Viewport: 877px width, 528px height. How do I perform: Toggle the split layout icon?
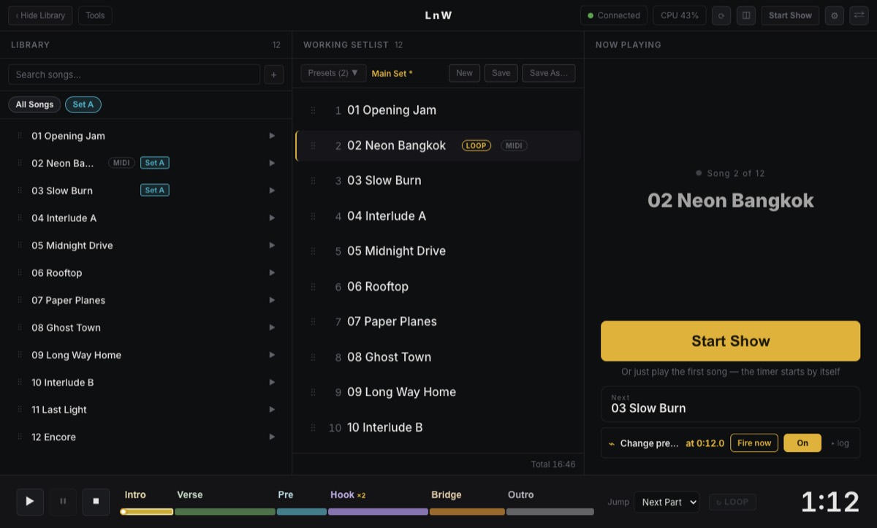coord(745,15)
